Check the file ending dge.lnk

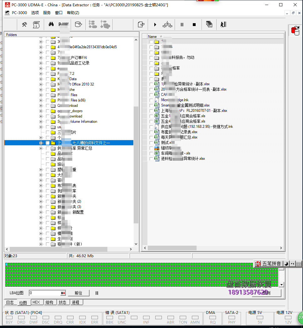point(151,100)
